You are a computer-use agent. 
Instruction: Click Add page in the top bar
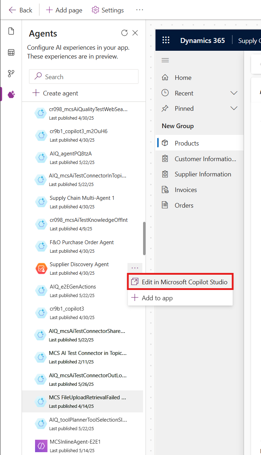pos(64,10)
